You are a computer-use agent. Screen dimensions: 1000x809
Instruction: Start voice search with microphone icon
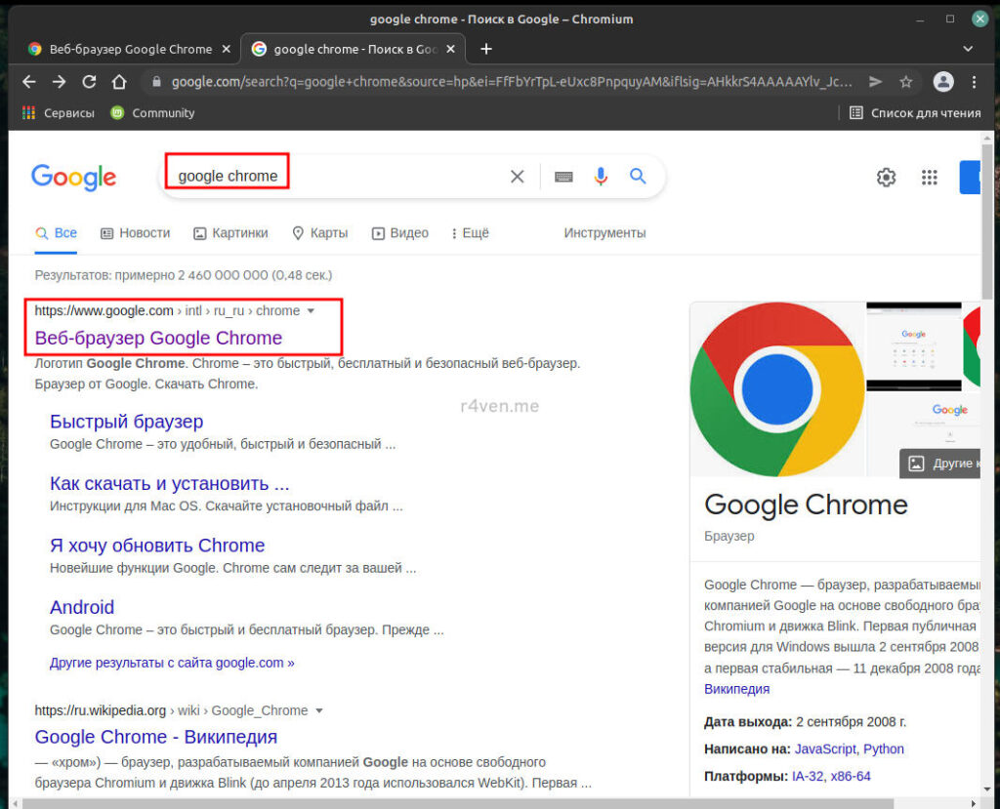point(601,177)
